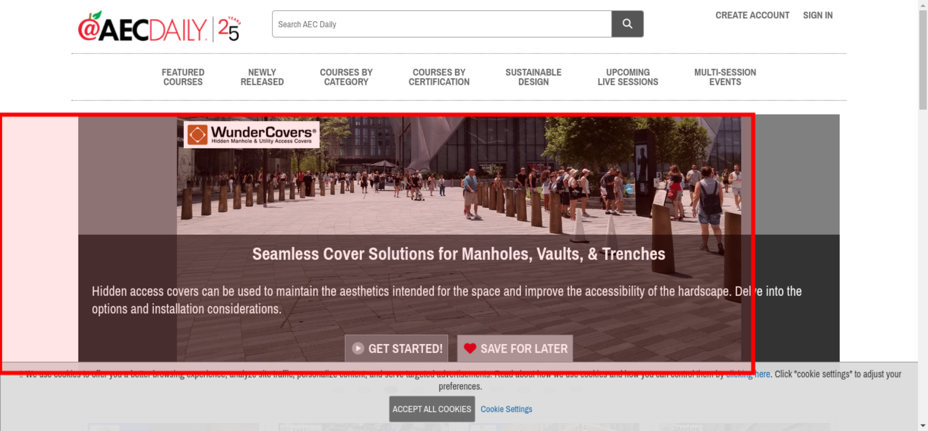Click the play icon on Get Started
928x431 pixels.
pos(358,348)
